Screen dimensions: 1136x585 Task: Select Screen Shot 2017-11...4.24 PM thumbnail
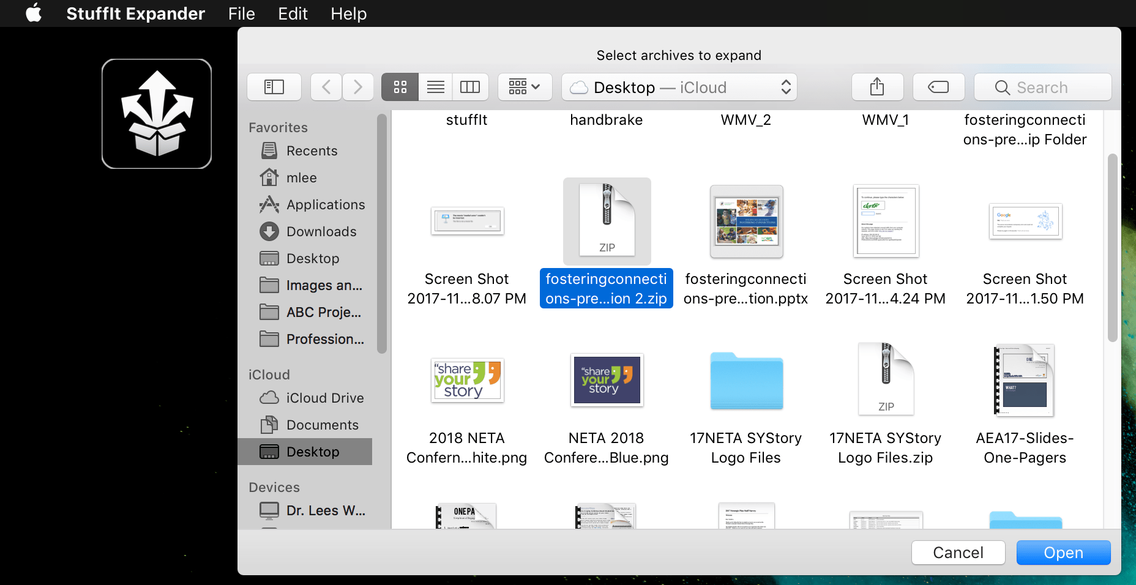[x=886, y=222]
